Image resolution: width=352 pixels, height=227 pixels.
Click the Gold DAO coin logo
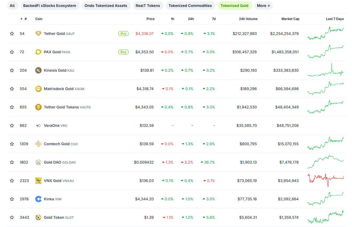(x=38, y=162)
